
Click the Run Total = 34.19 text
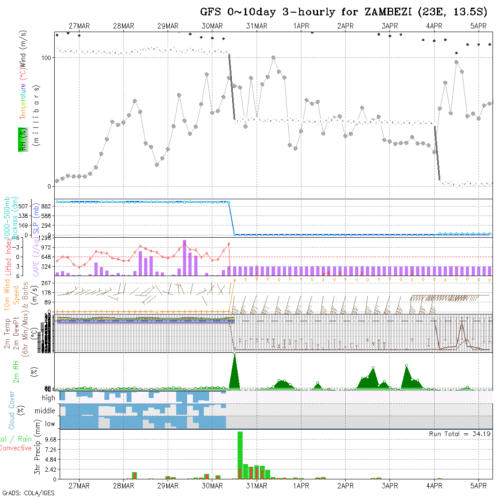(460, 434)
